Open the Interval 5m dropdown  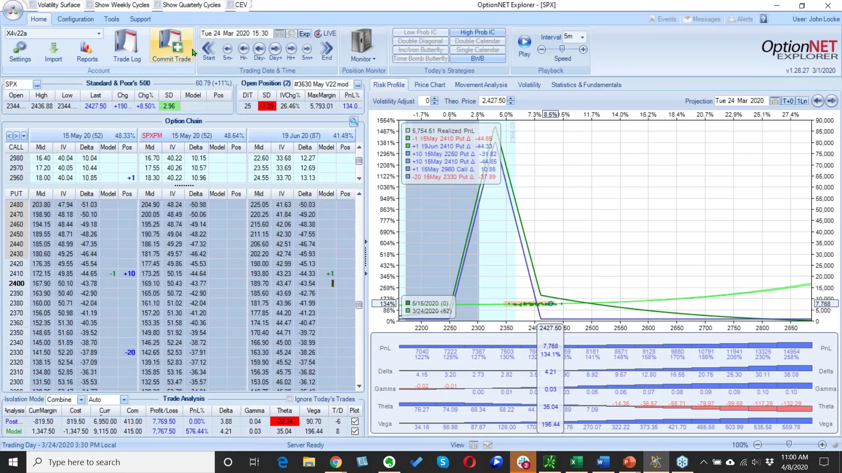[x=582, y=37]
